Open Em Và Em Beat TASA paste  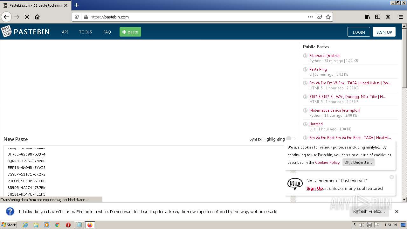coord(350,137)
